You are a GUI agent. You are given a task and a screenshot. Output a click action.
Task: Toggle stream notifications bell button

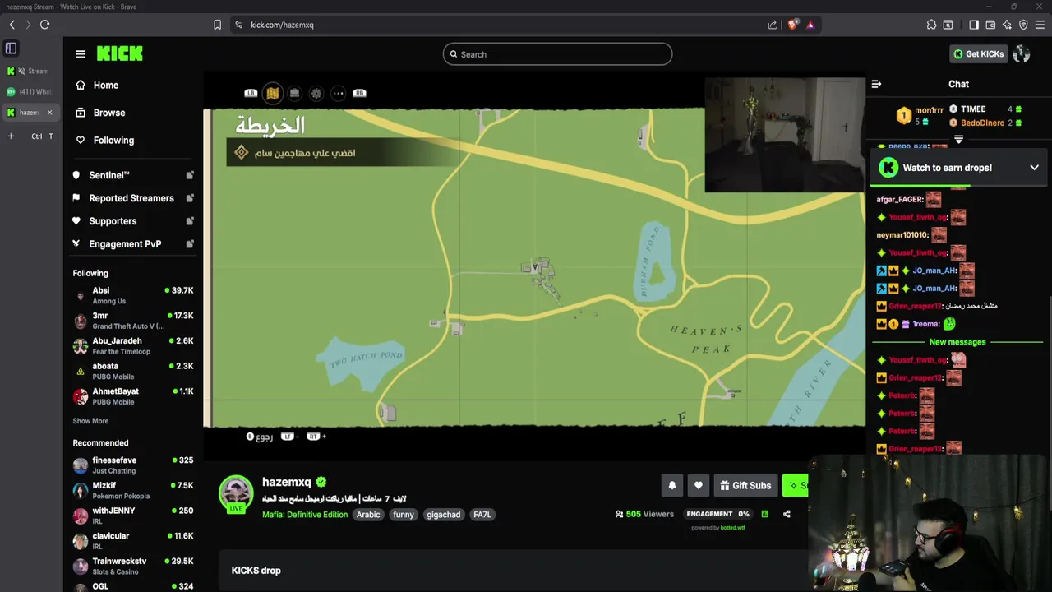pos(671,486)
